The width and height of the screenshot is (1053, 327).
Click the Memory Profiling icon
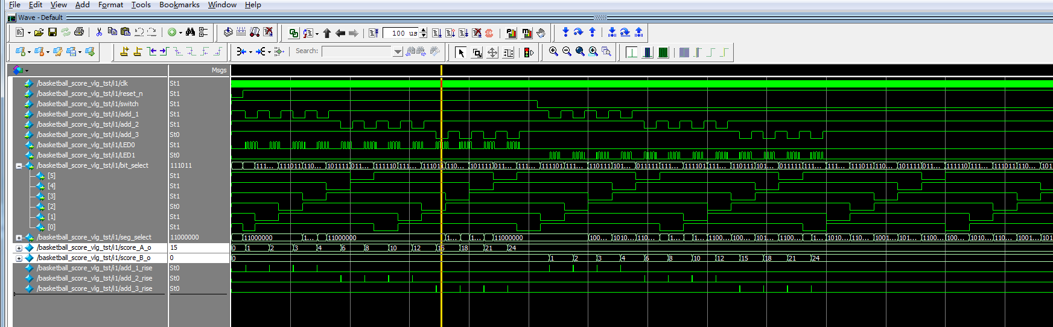527,33
